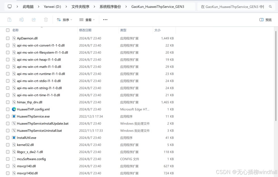
Task: Check the box for api-ms-win-crt-string-l1-1-0.dll
Action: [8, 88]
